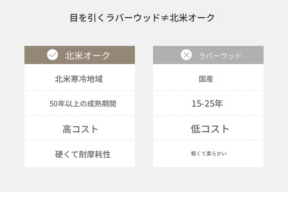Select the 硬くて耐摩耗性 text
Screen dimensions: 288x201
pos(83,154)
